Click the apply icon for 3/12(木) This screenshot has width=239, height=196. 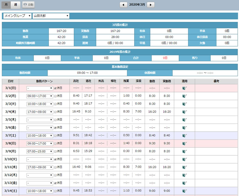(184, 175)
